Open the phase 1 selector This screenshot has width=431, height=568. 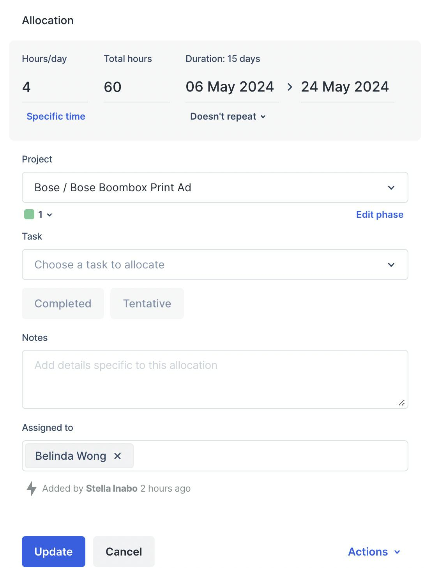coord(45,215)
